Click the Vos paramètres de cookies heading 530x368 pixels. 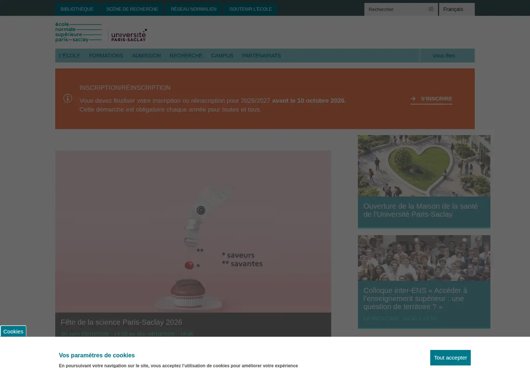coord(97,355)
